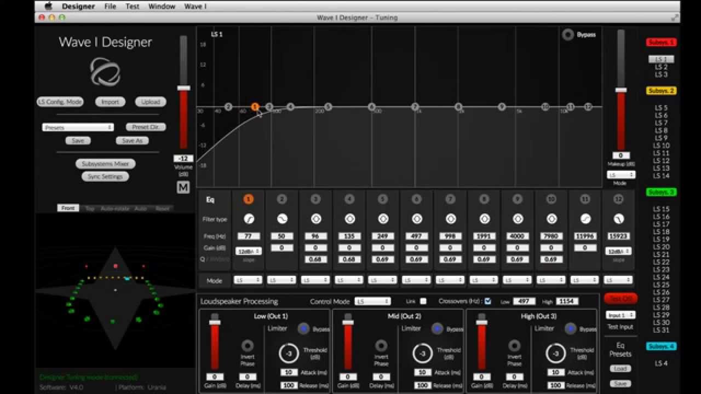Open the band 12 slope 12dB dropdown
This screenshot has height=394, width=701.
point(619,251)
